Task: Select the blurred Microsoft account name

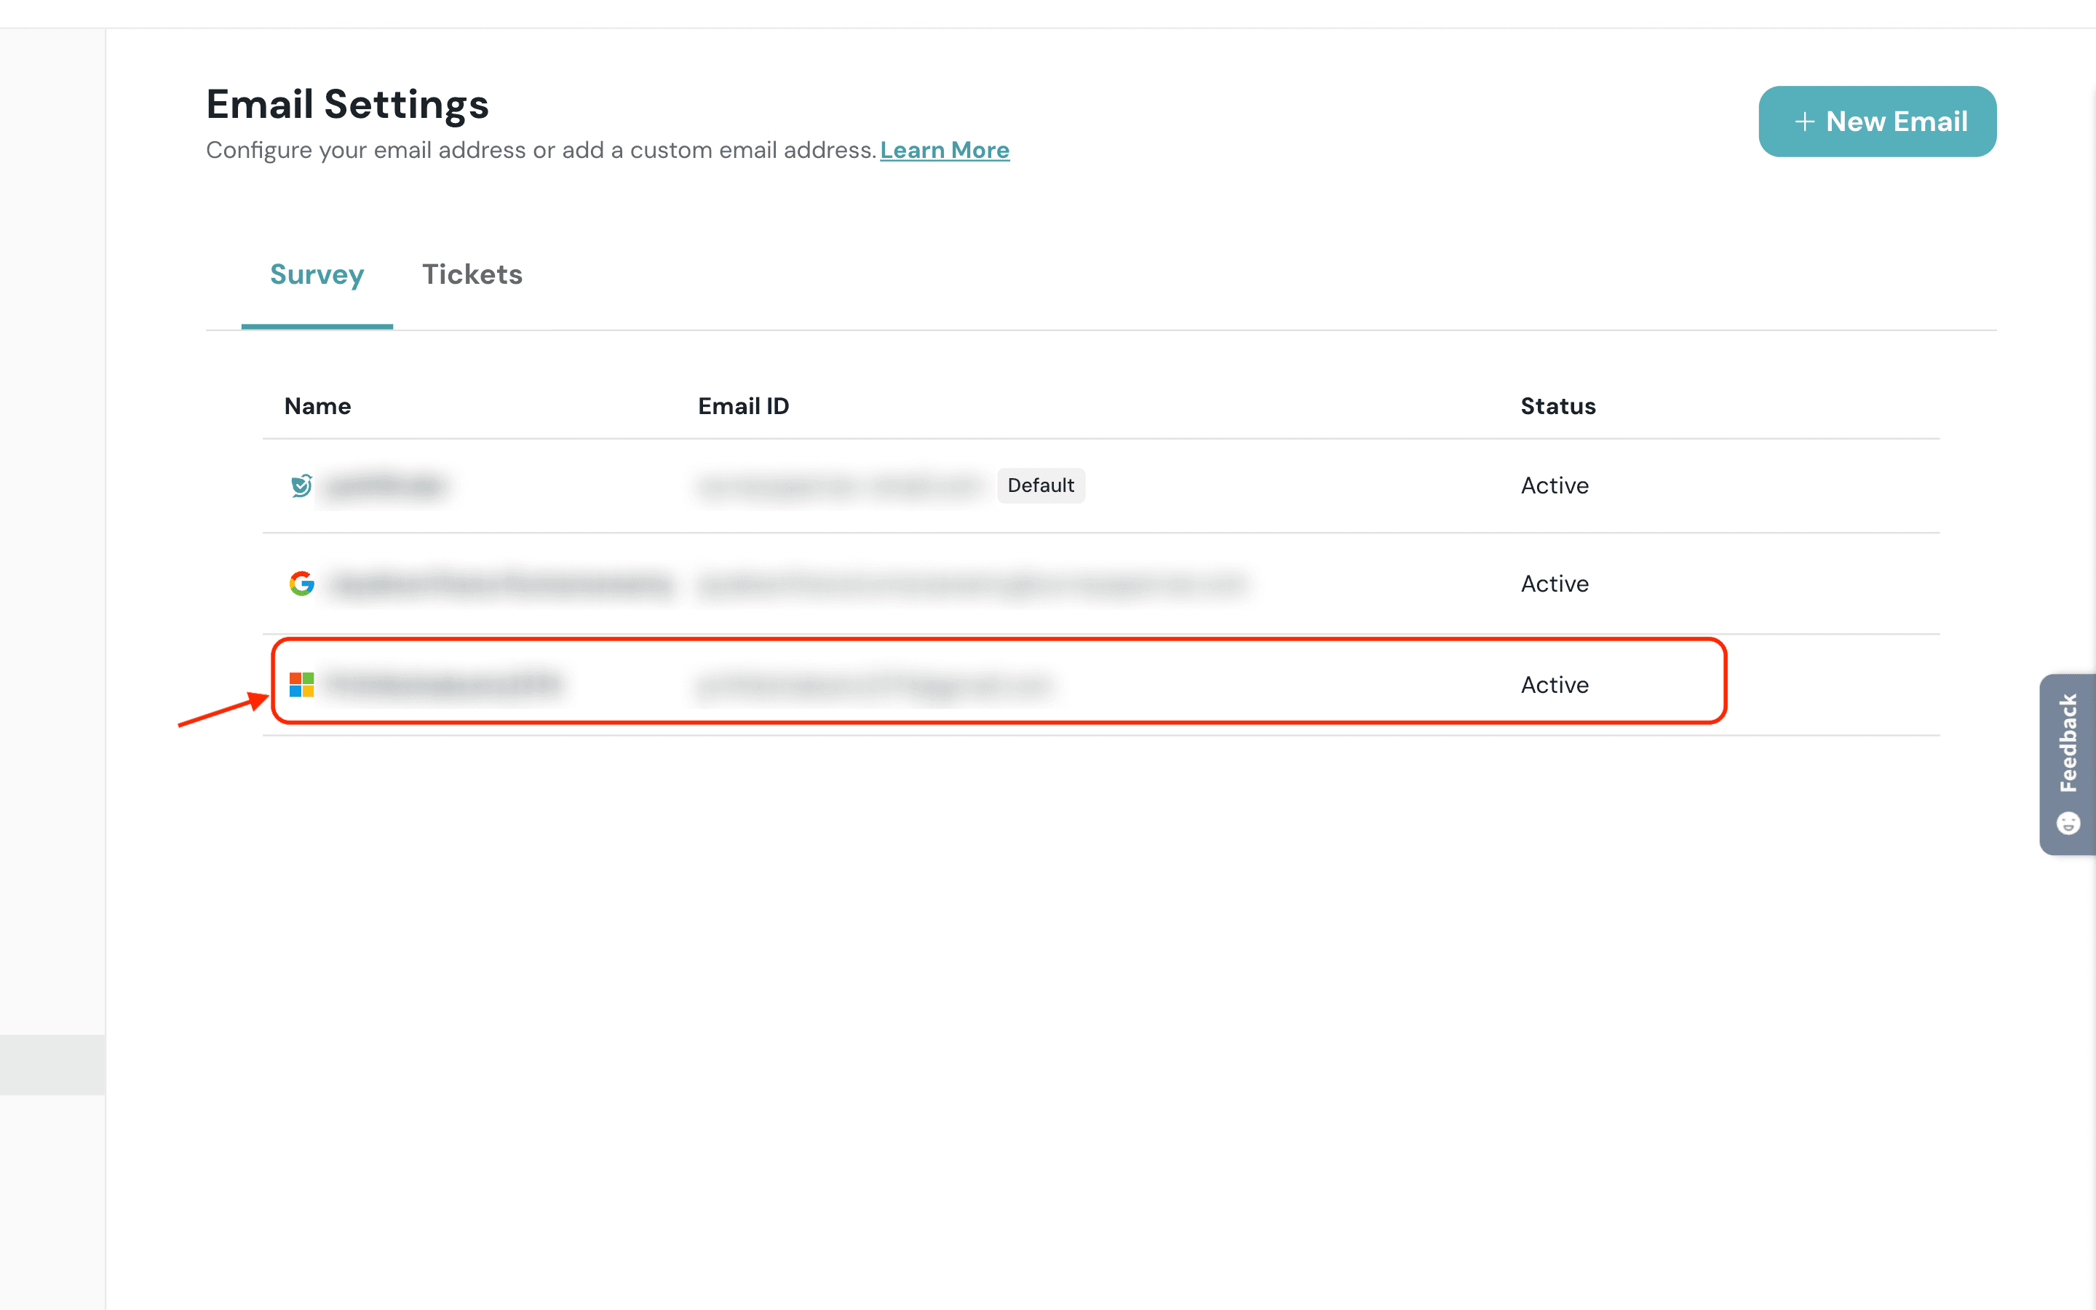Action: coord(445,684)
